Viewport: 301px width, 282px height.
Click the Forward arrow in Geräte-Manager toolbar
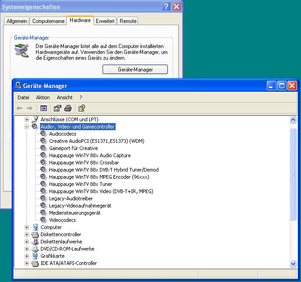30,108
